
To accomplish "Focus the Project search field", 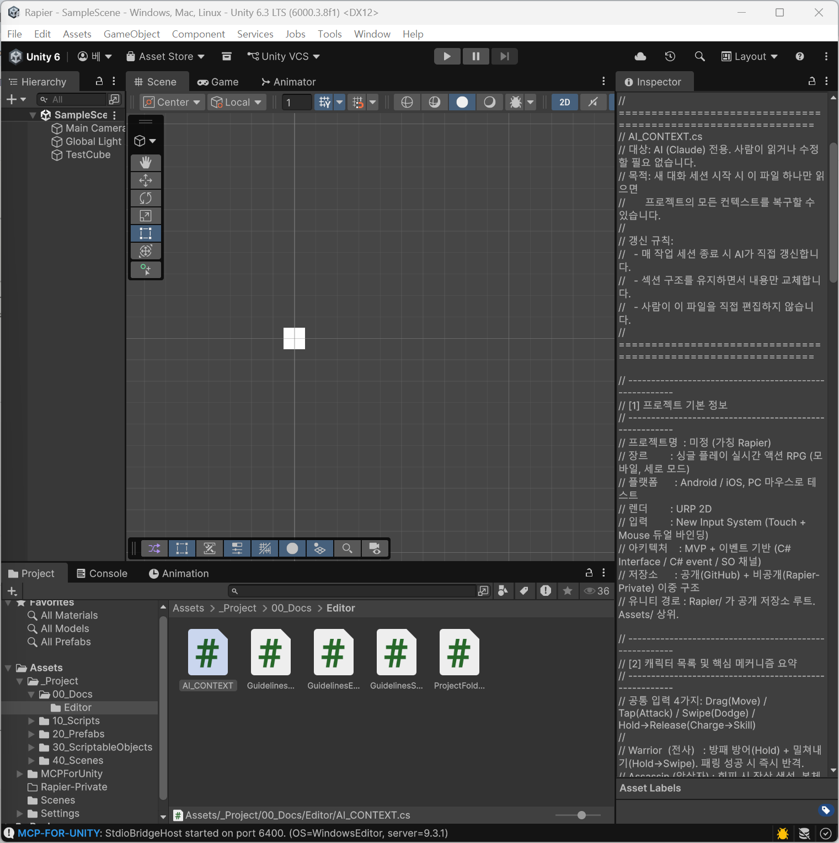I will click(352, 591).
